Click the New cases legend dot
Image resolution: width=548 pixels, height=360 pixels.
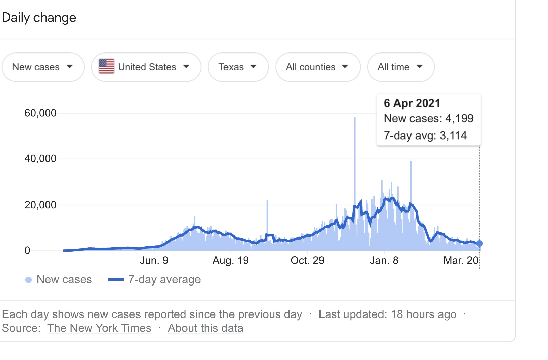point(29,280)
